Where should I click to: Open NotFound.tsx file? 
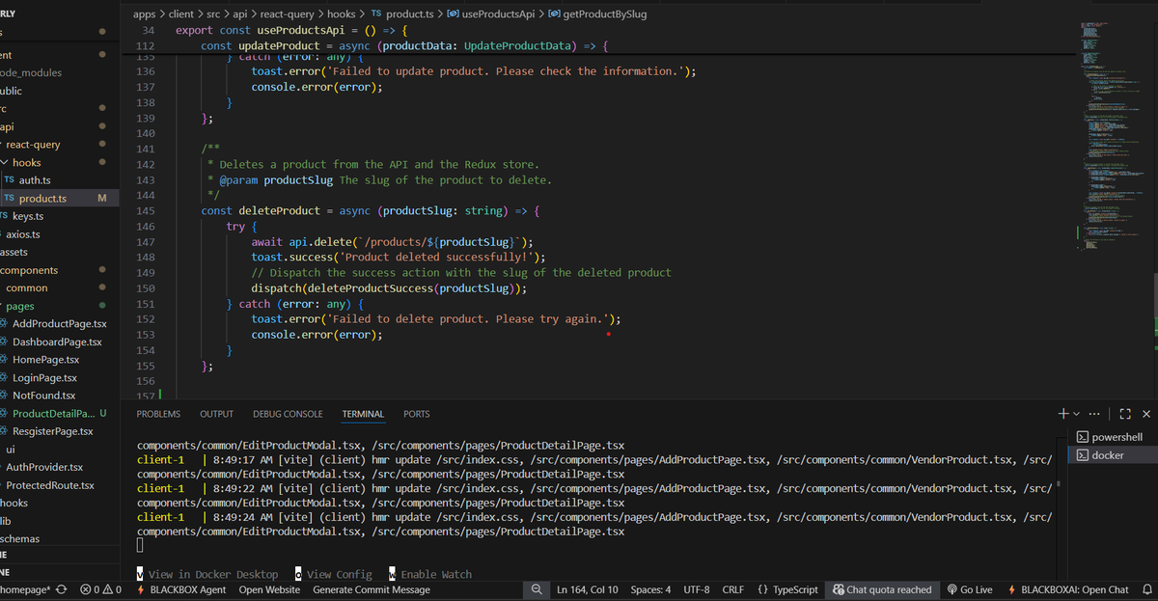pyautogui.click(x=43, y=396)
